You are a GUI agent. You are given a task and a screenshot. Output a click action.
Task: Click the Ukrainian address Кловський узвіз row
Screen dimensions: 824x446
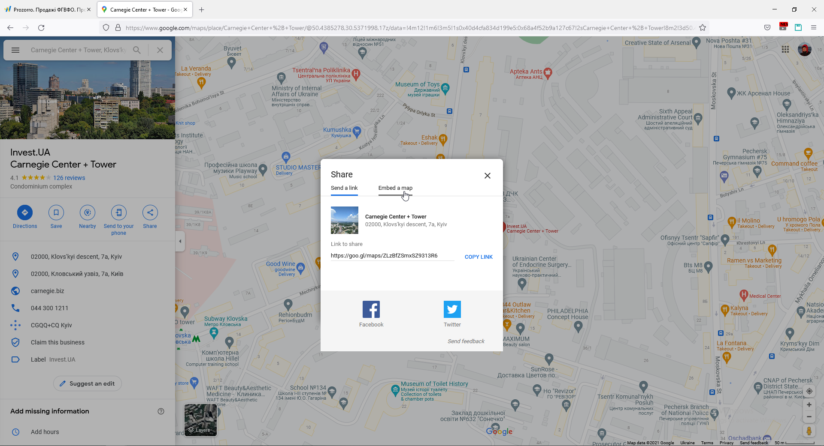(x=88, y=274)
